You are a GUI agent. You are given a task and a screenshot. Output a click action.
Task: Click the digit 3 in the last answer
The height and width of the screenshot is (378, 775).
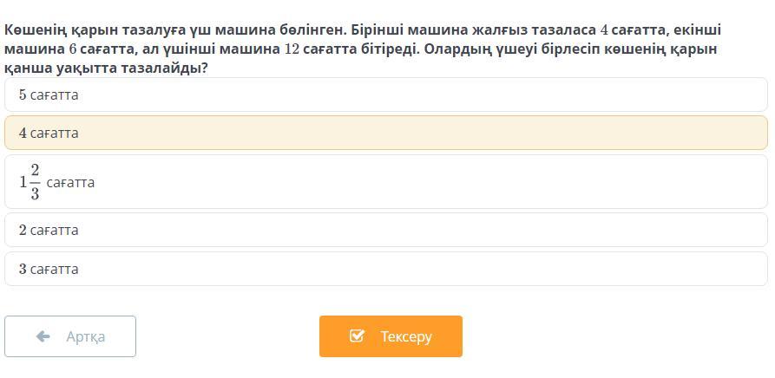[x=23, y=269]
